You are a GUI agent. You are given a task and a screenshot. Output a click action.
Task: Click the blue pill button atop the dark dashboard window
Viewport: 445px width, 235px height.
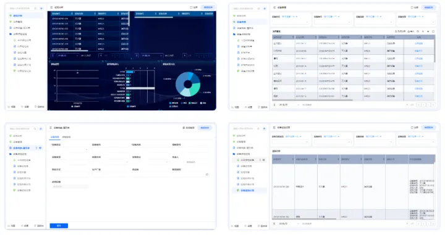[x=208, y=7]
